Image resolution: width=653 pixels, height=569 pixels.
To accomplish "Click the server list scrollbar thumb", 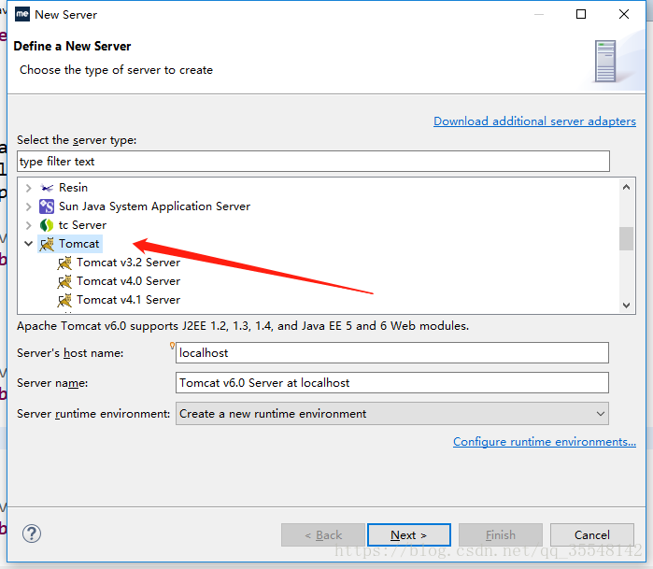I will coord(626,238).
